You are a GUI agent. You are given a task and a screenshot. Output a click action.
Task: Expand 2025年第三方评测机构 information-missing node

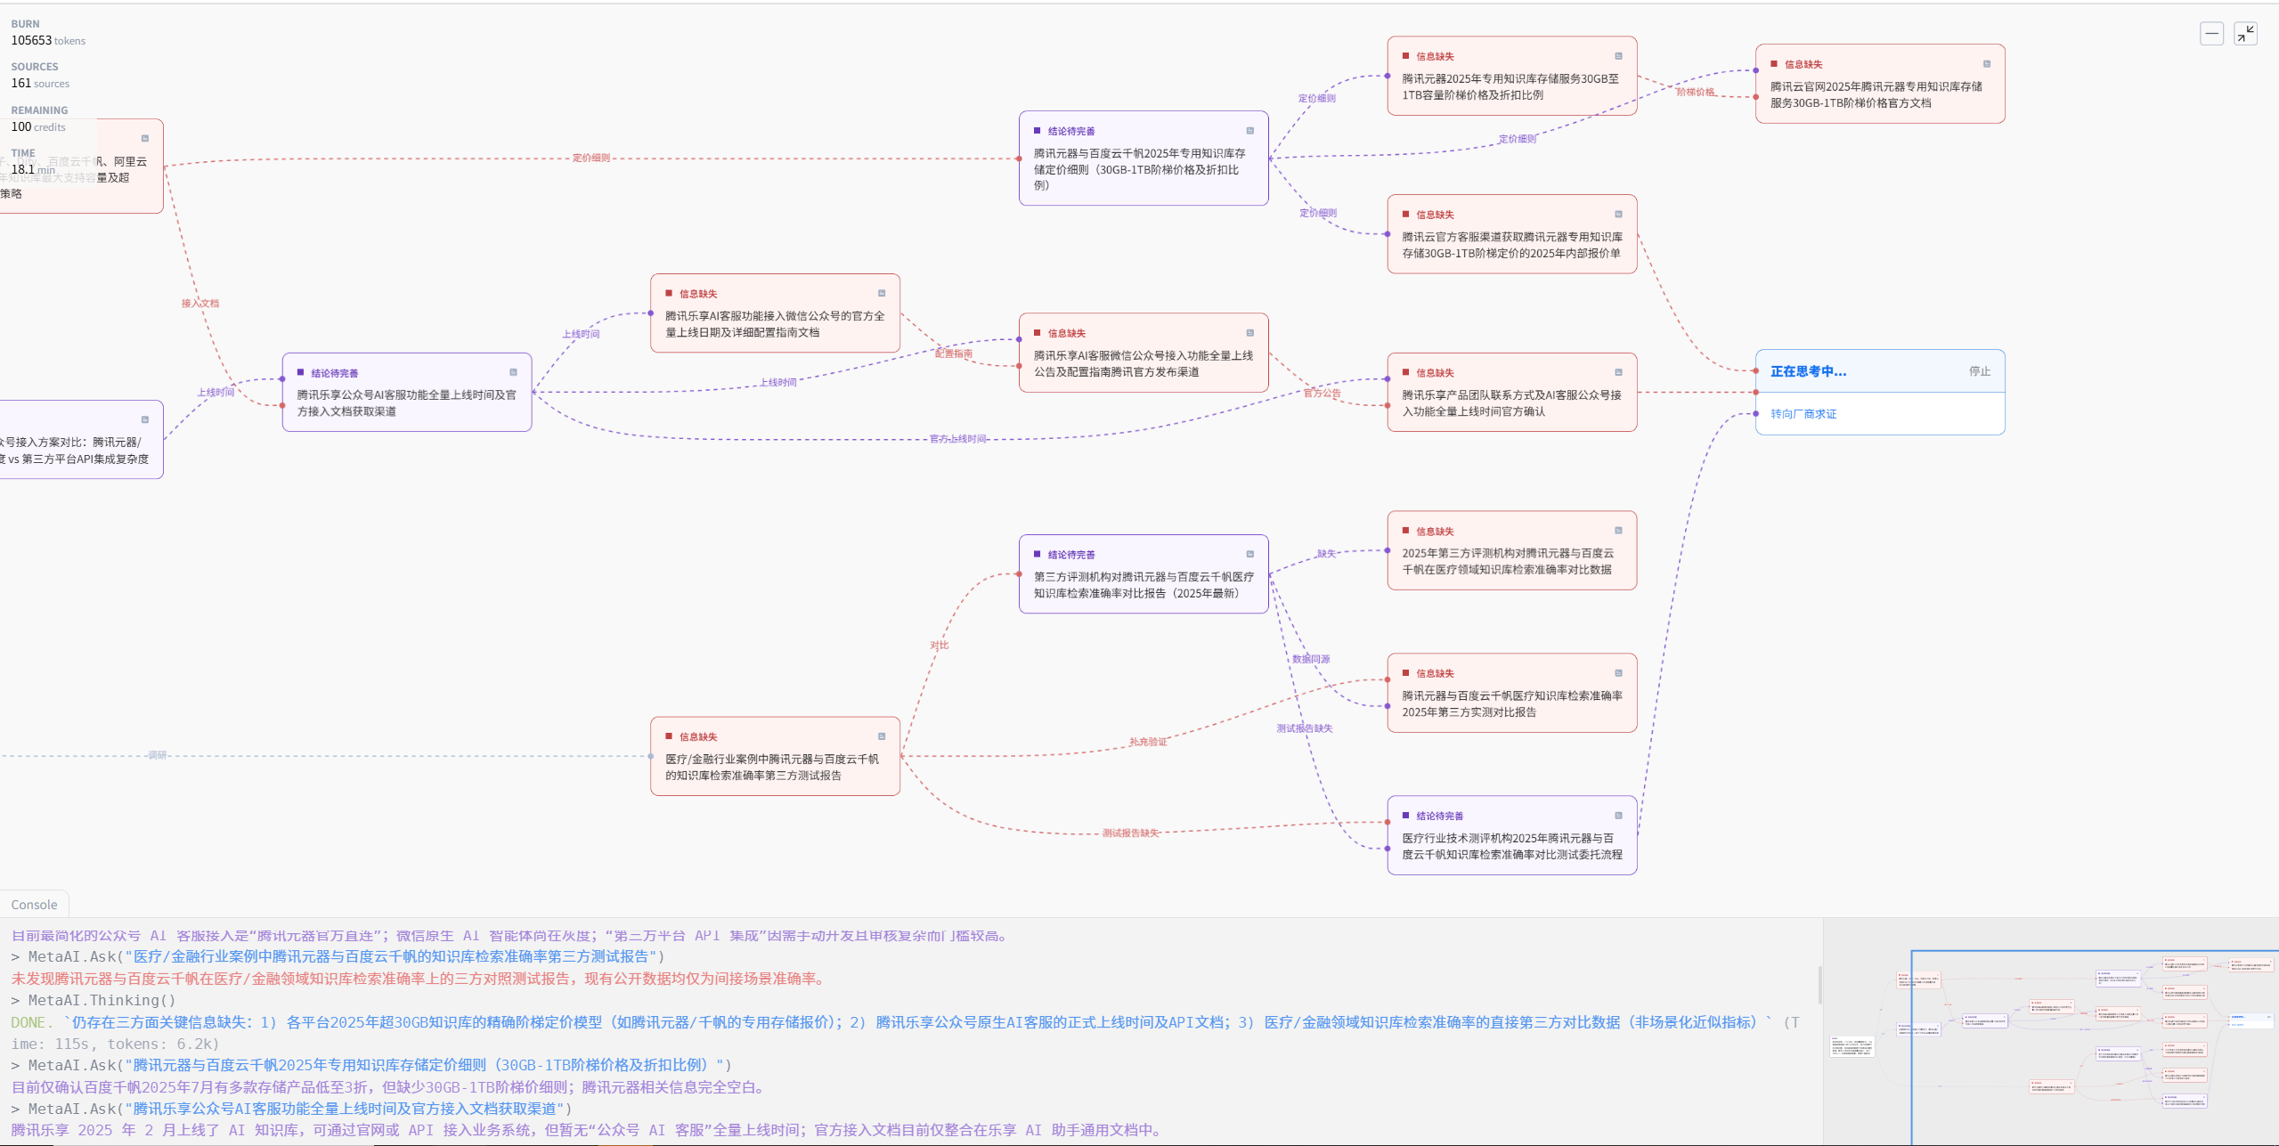point(1618,531)
